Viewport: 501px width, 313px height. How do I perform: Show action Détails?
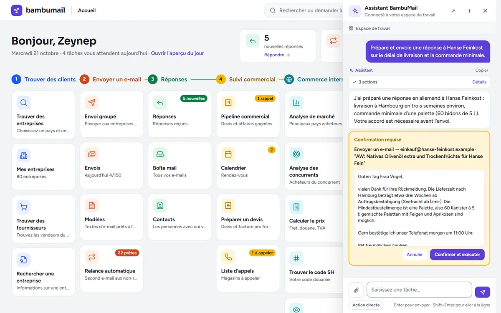[479, 82]
